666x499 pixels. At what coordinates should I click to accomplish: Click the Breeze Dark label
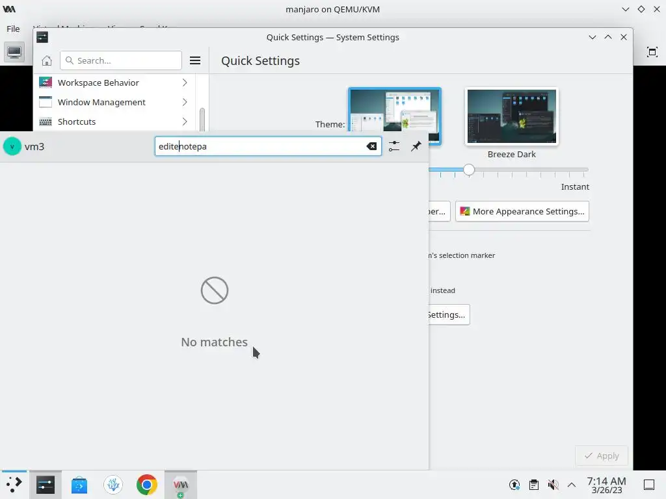(511, 155)
